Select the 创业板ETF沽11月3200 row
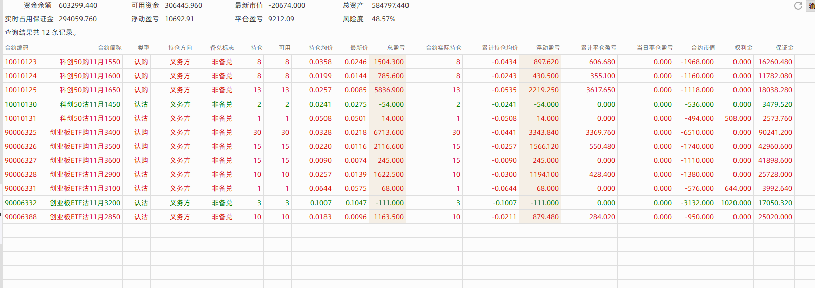 pos(85,203)
